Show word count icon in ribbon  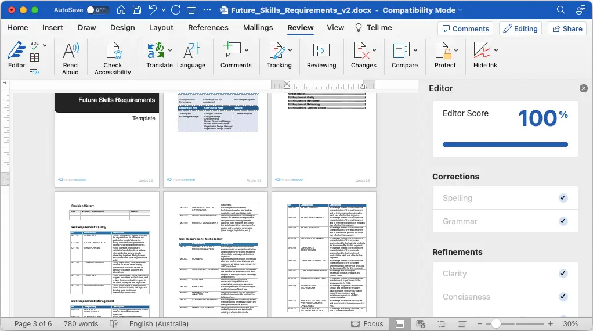pyautogui.click(x=35, y=70)
